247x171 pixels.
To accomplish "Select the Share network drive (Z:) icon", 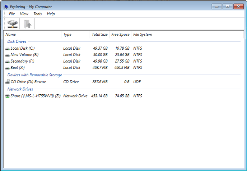I will (x=8, y=96).
